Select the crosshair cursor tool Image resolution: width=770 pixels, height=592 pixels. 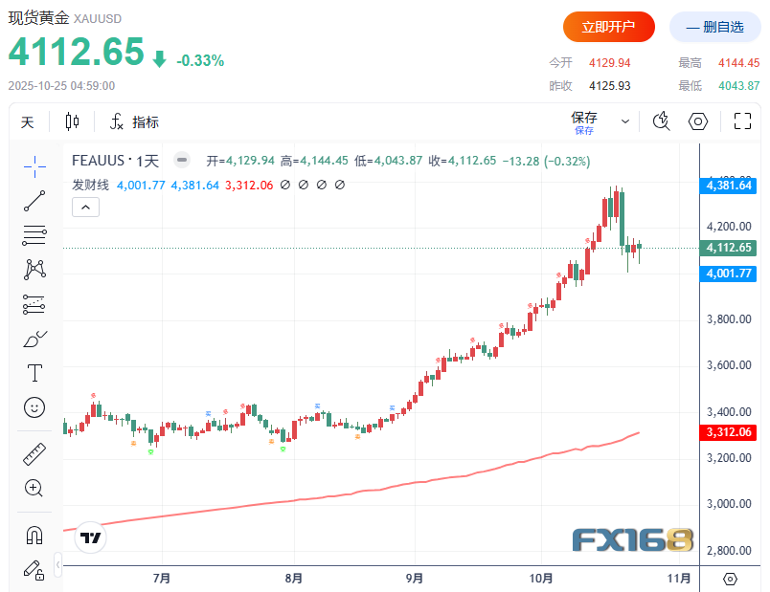[34, 165]
